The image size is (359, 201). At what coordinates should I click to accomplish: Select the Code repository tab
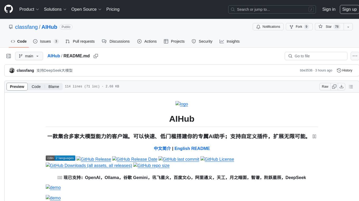pos(19,41)
